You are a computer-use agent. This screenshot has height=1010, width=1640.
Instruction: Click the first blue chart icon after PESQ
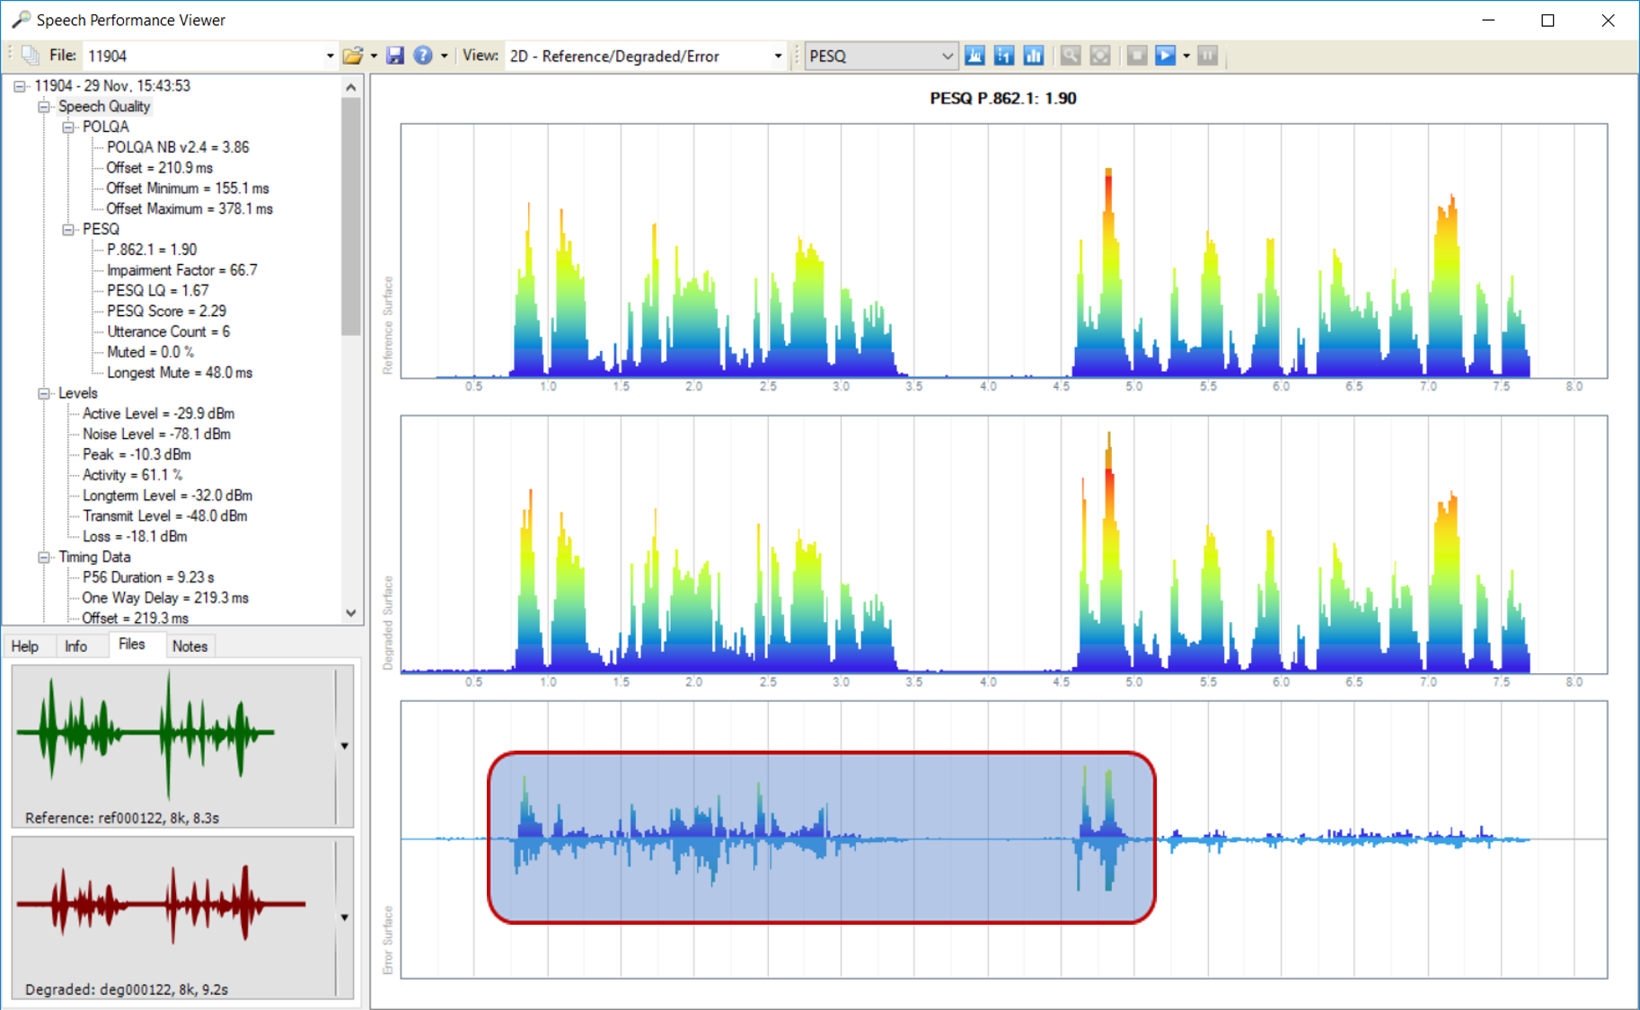click(974, 56)
